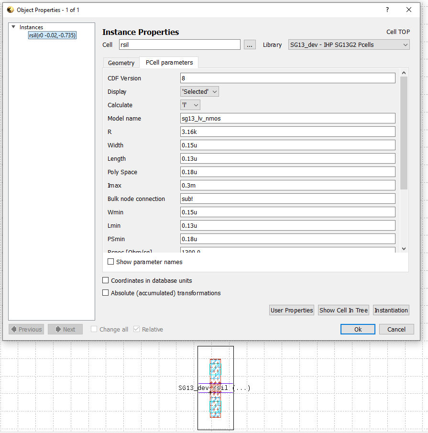Click the Instance Properties heading

click(x=141, y=32)
